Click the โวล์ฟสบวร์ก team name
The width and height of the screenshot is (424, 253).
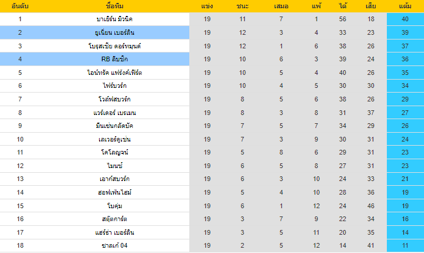click(x=114, y=99)
